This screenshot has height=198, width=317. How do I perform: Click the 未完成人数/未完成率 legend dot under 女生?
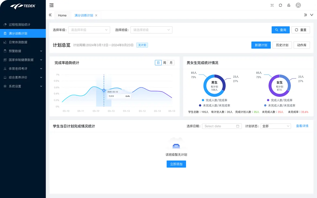tap(265, 105)
